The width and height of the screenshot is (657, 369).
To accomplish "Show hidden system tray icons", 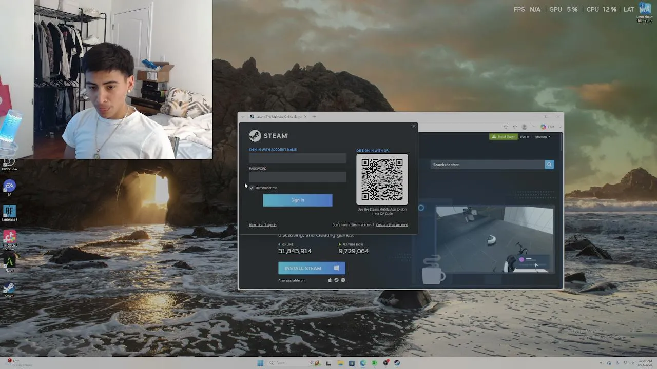I will pos(601,363).
